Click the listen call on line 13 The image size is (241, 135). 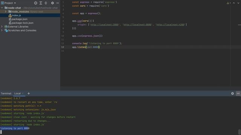click(x=86, y=47)
